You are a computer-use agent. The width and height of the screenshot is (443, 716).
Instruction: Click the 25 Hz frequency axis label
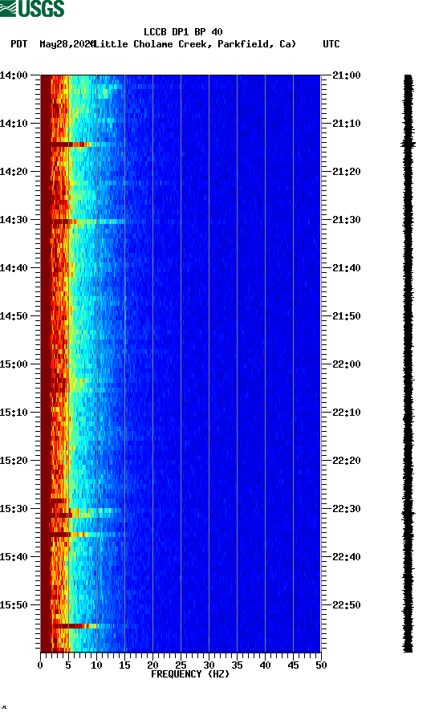click(181, 665)
